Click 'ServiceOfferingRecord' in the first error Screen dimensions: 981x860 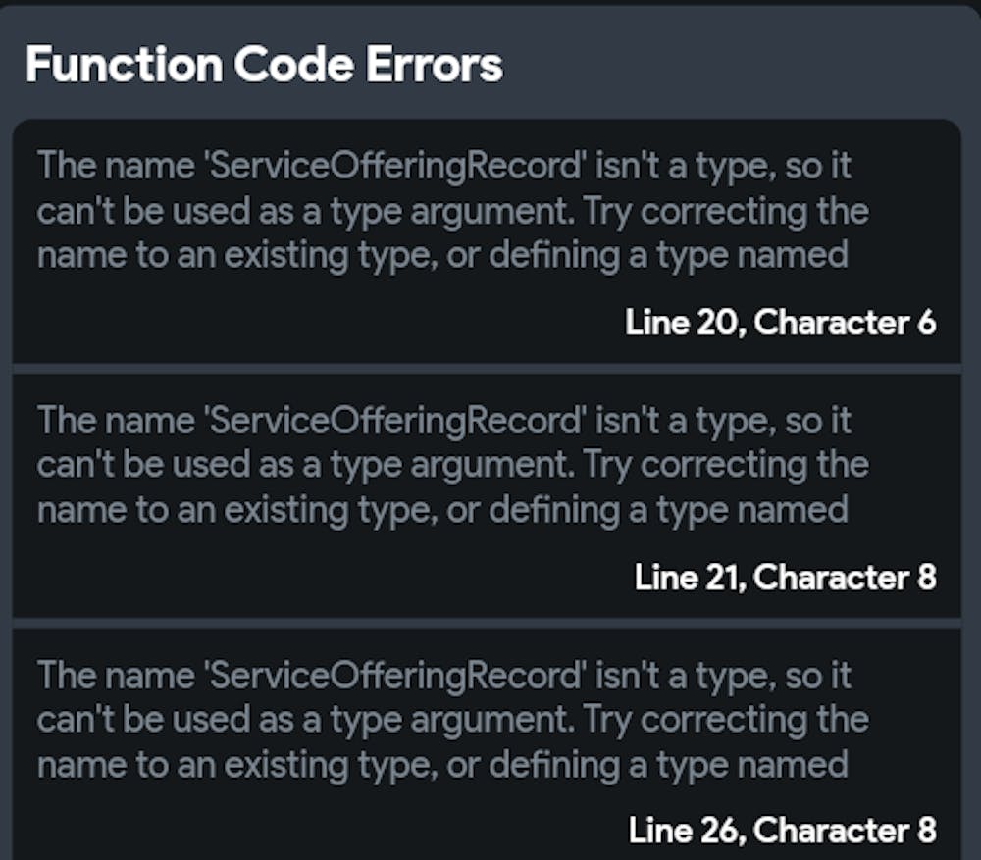click(x=395, y=166)
